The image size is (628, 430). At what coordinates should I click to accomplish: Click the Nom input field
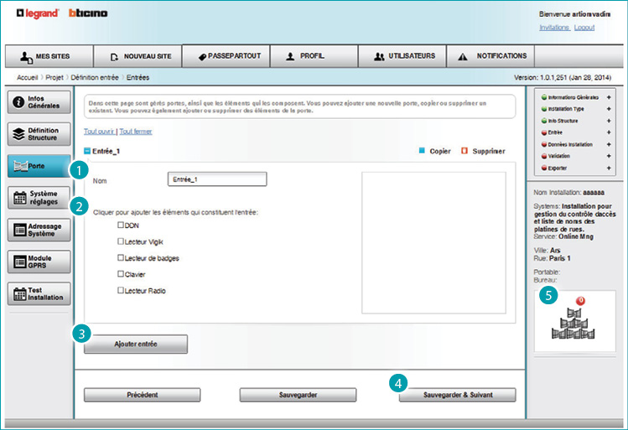click(217, 179)
